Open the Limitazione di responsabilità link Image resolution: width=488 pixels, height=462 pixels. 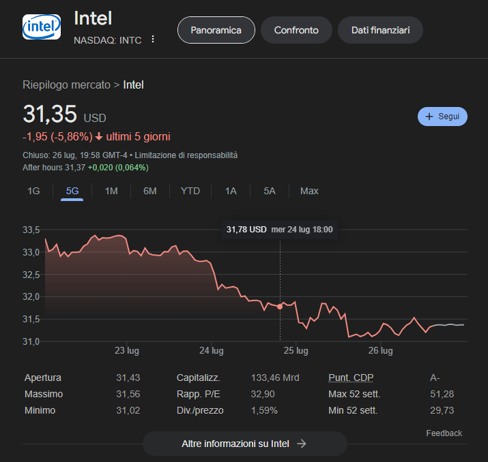(x=186, y=155)
